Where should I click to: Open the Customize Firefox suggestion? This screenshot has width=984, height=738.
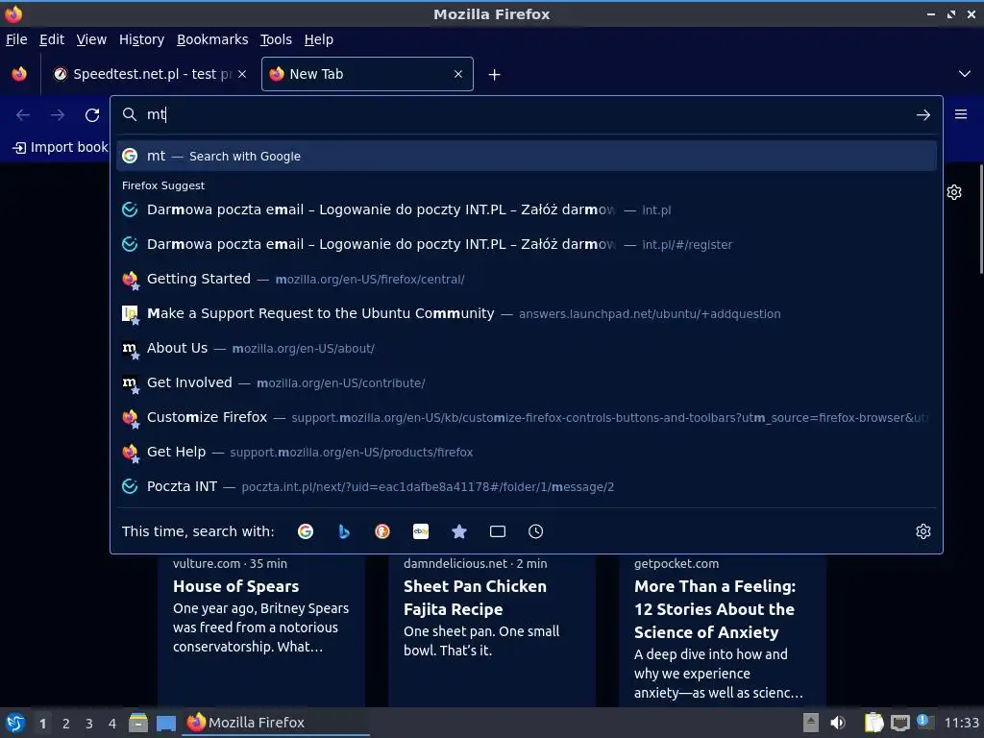point(526,417)
